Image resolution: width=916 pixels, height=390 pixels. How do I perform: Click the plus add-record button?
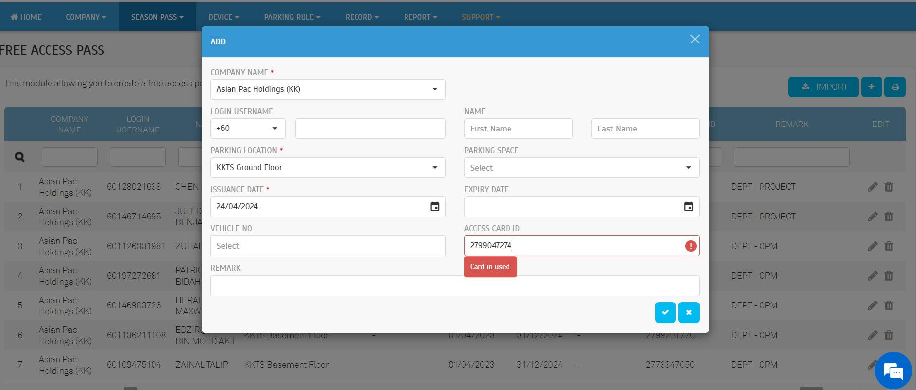(x=871, y=87)
